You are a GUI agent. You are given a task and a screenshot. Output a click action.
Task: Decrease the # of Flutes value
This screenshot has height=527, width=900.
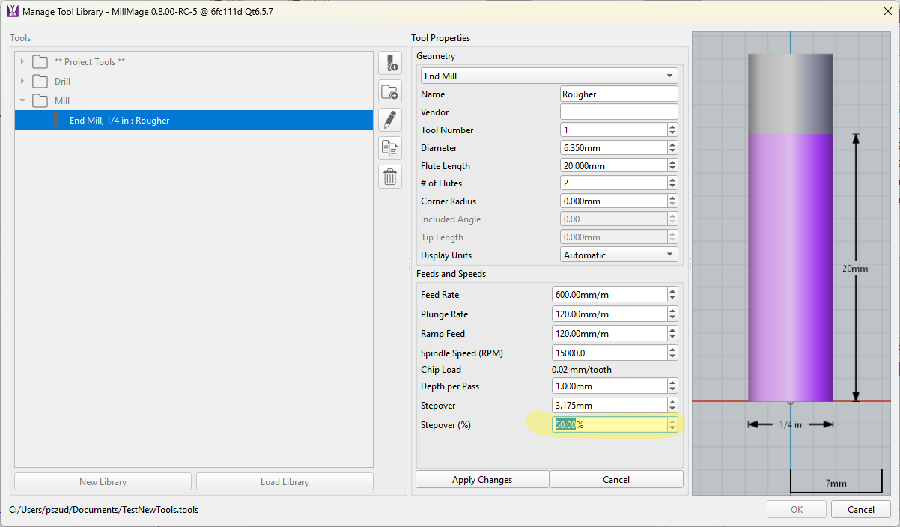(x=672, y=186)
